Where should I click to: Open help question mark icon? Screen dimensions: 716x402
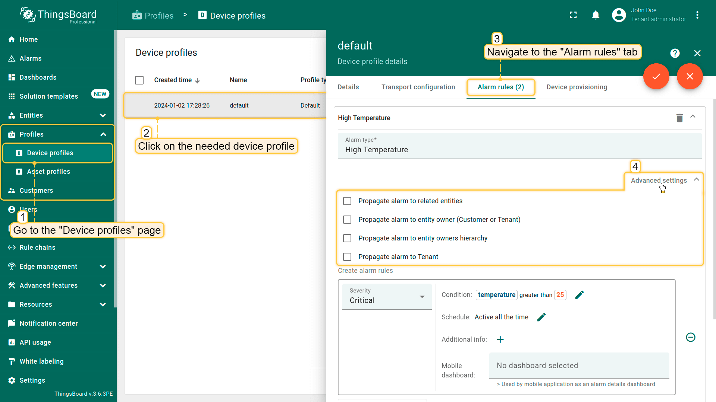coord(675,53)
